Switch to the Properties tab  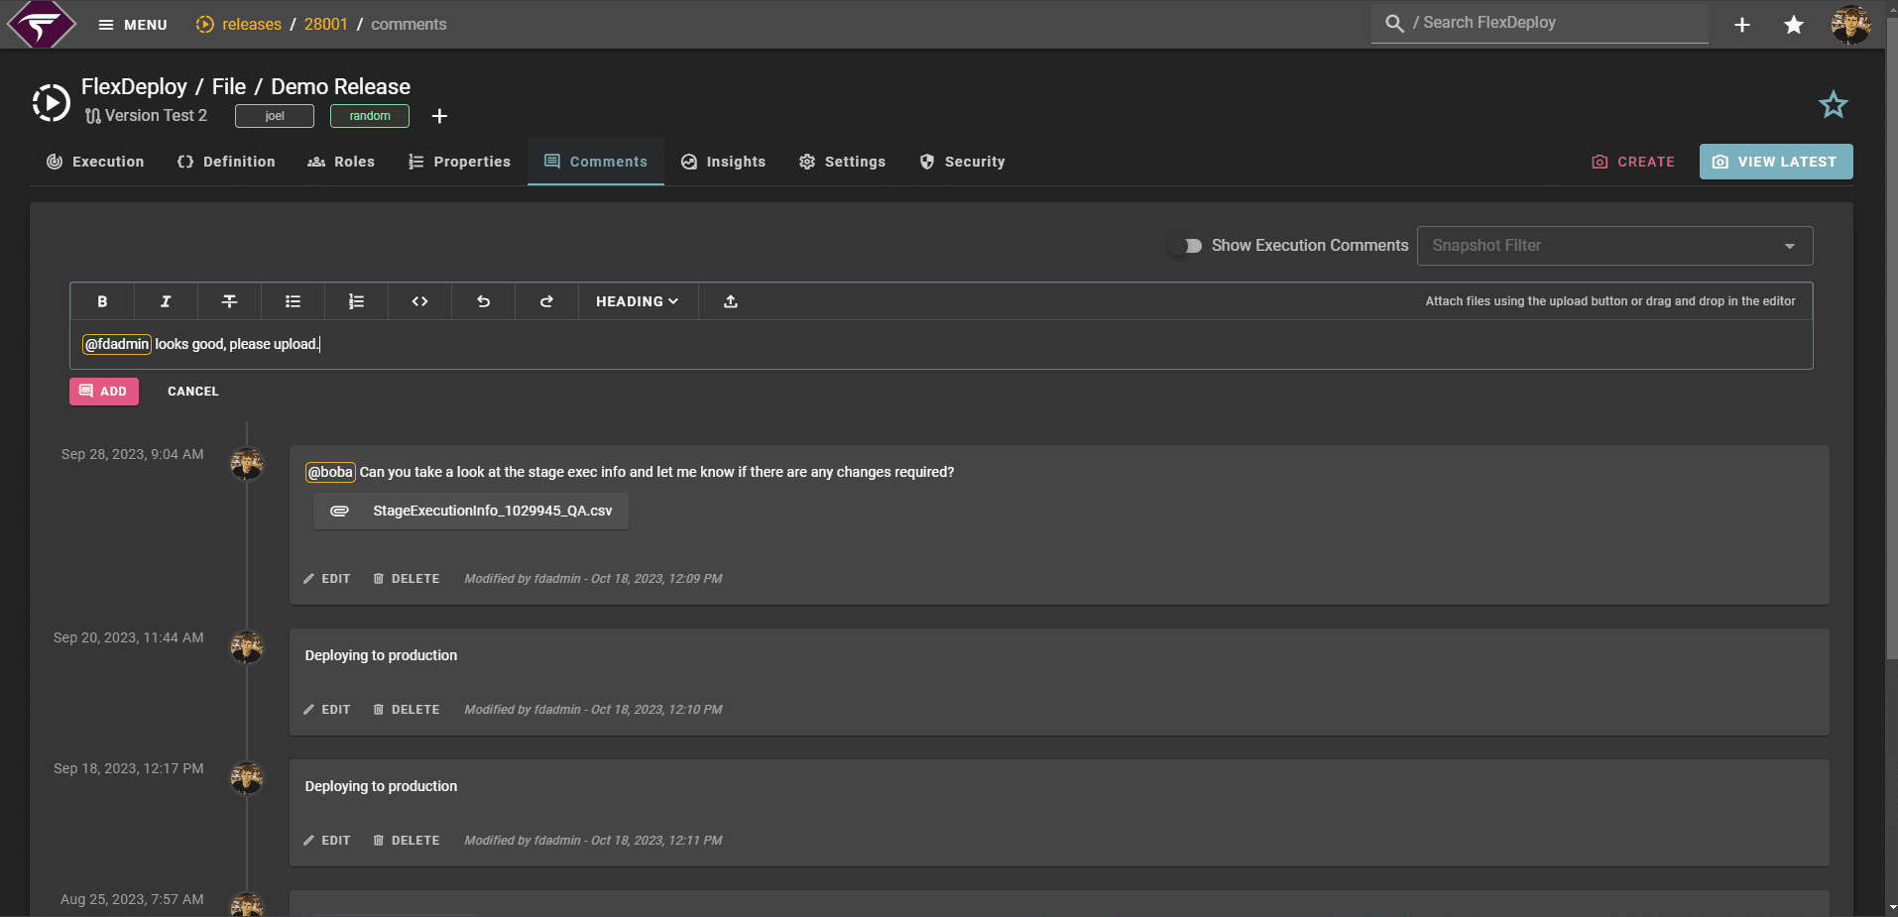pos(459,161)
